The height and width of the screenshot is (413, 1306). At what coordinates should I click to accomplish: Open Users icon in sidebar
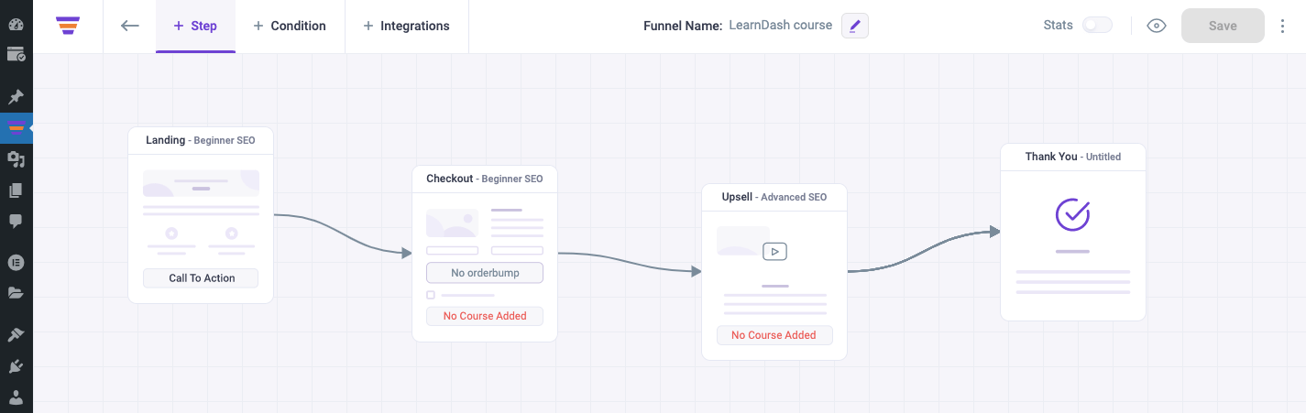pos(16,397)
